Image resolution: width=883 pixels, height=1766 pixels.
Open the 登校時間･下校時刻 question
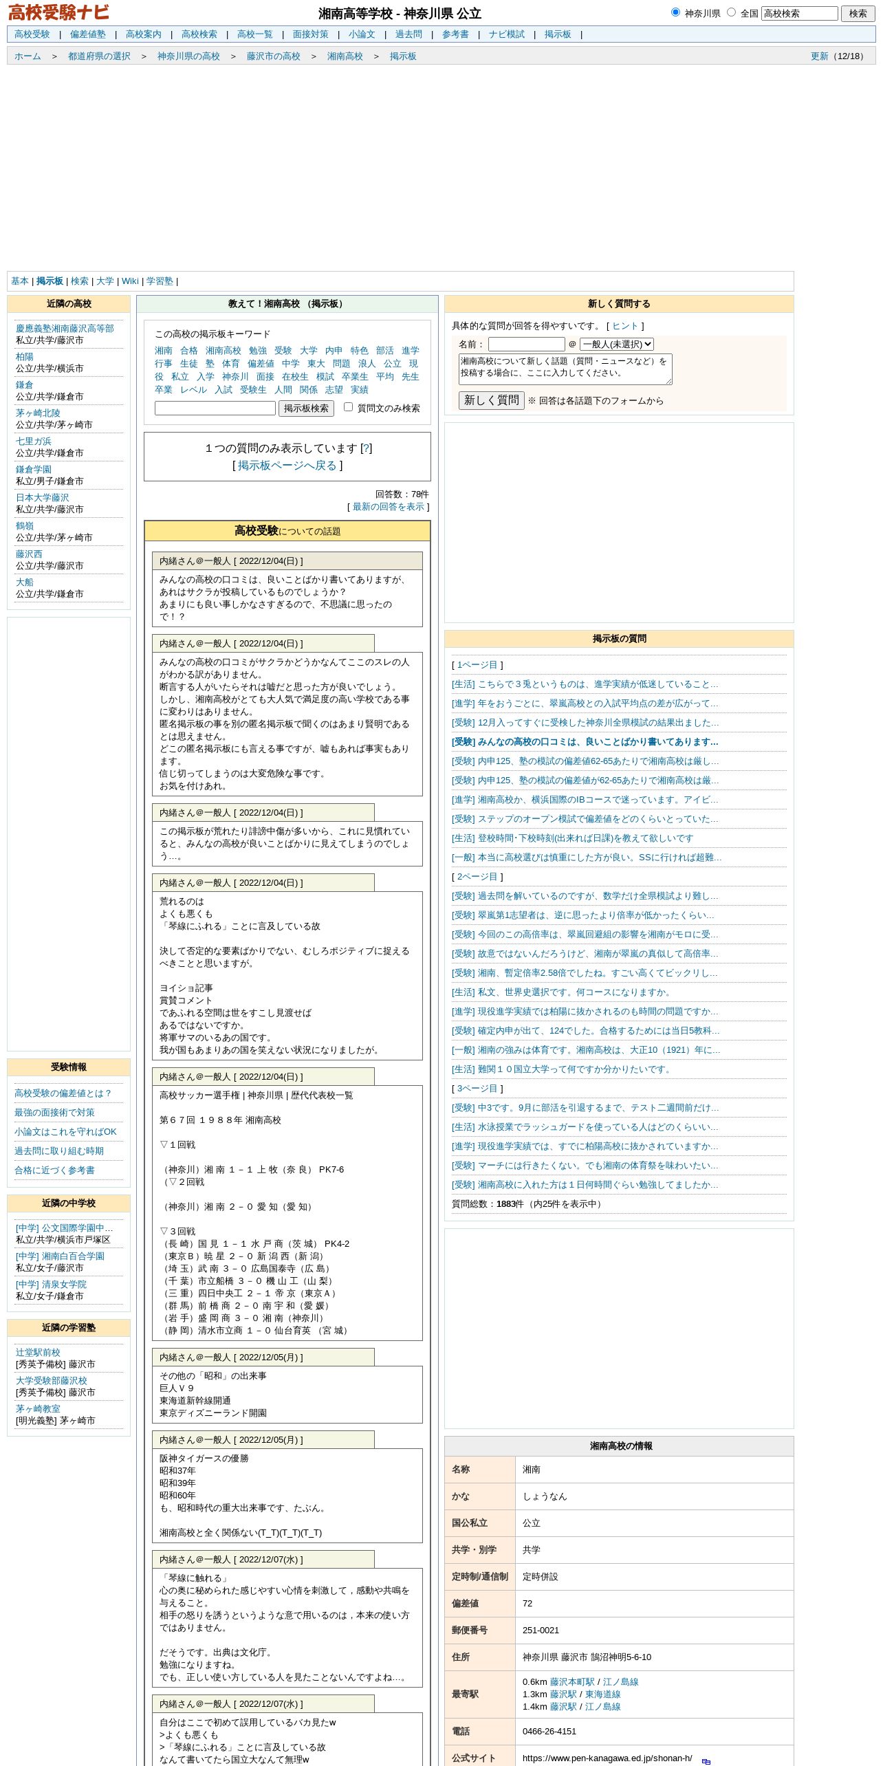(573, 838)
